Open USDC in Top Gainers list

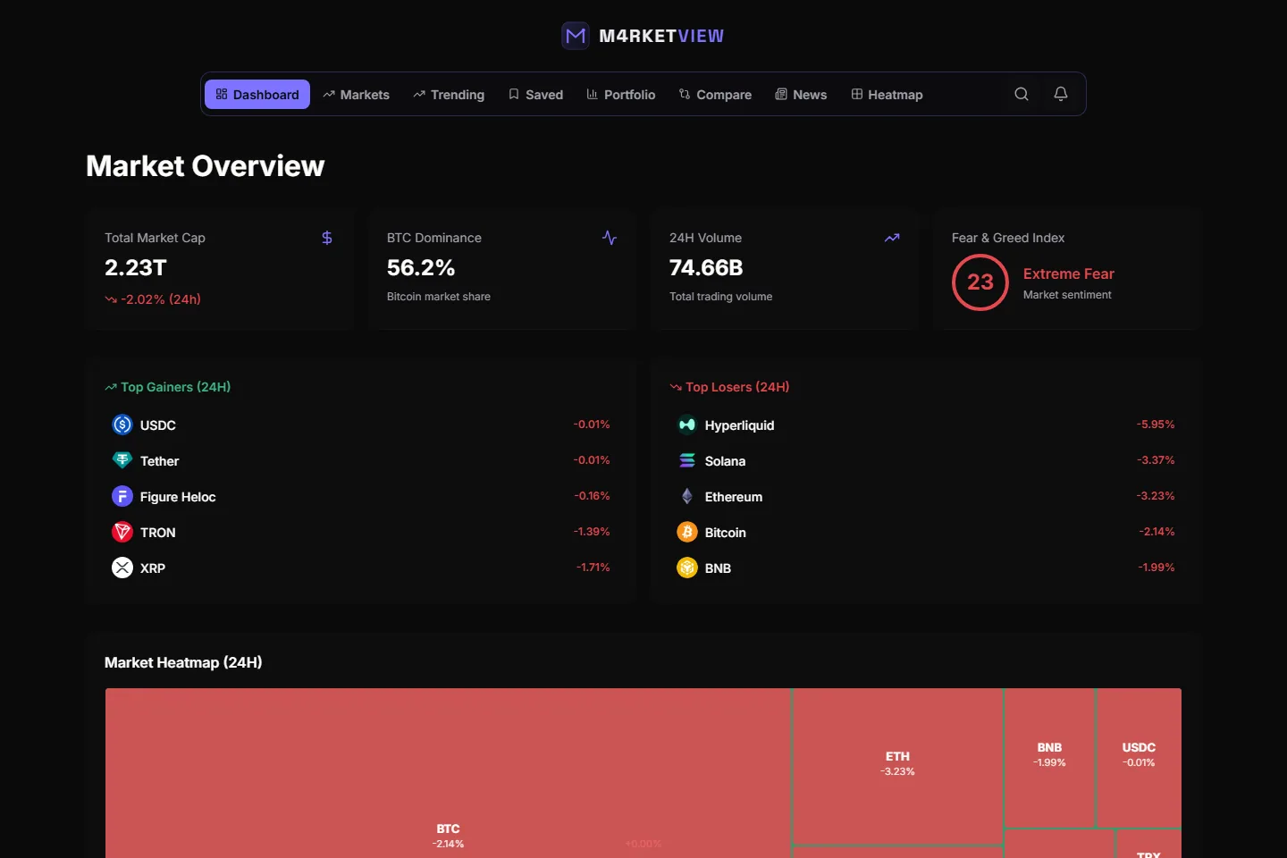360,425
